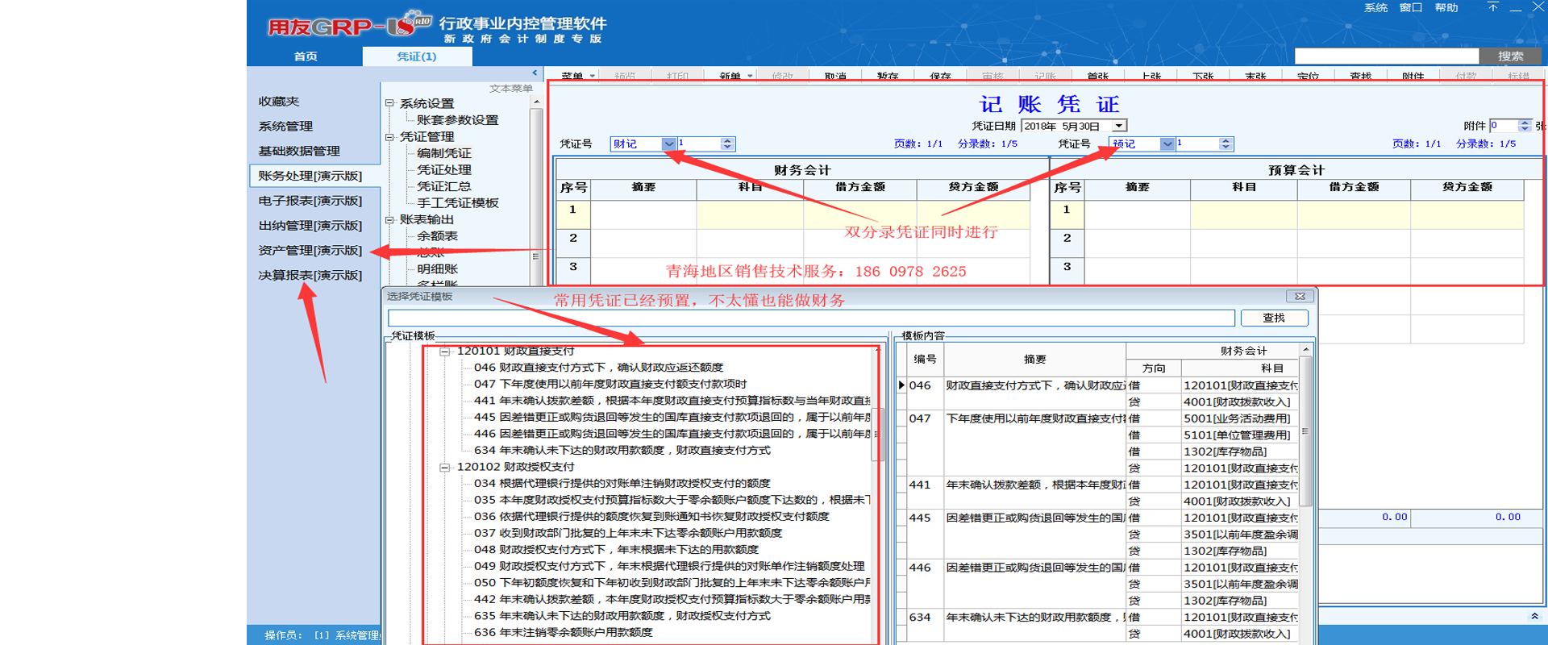Image resolution: width=1548 pixels, height=645 pixels.
Task: Click the attachment count spinner arrows
Action: click(1524, 126)
